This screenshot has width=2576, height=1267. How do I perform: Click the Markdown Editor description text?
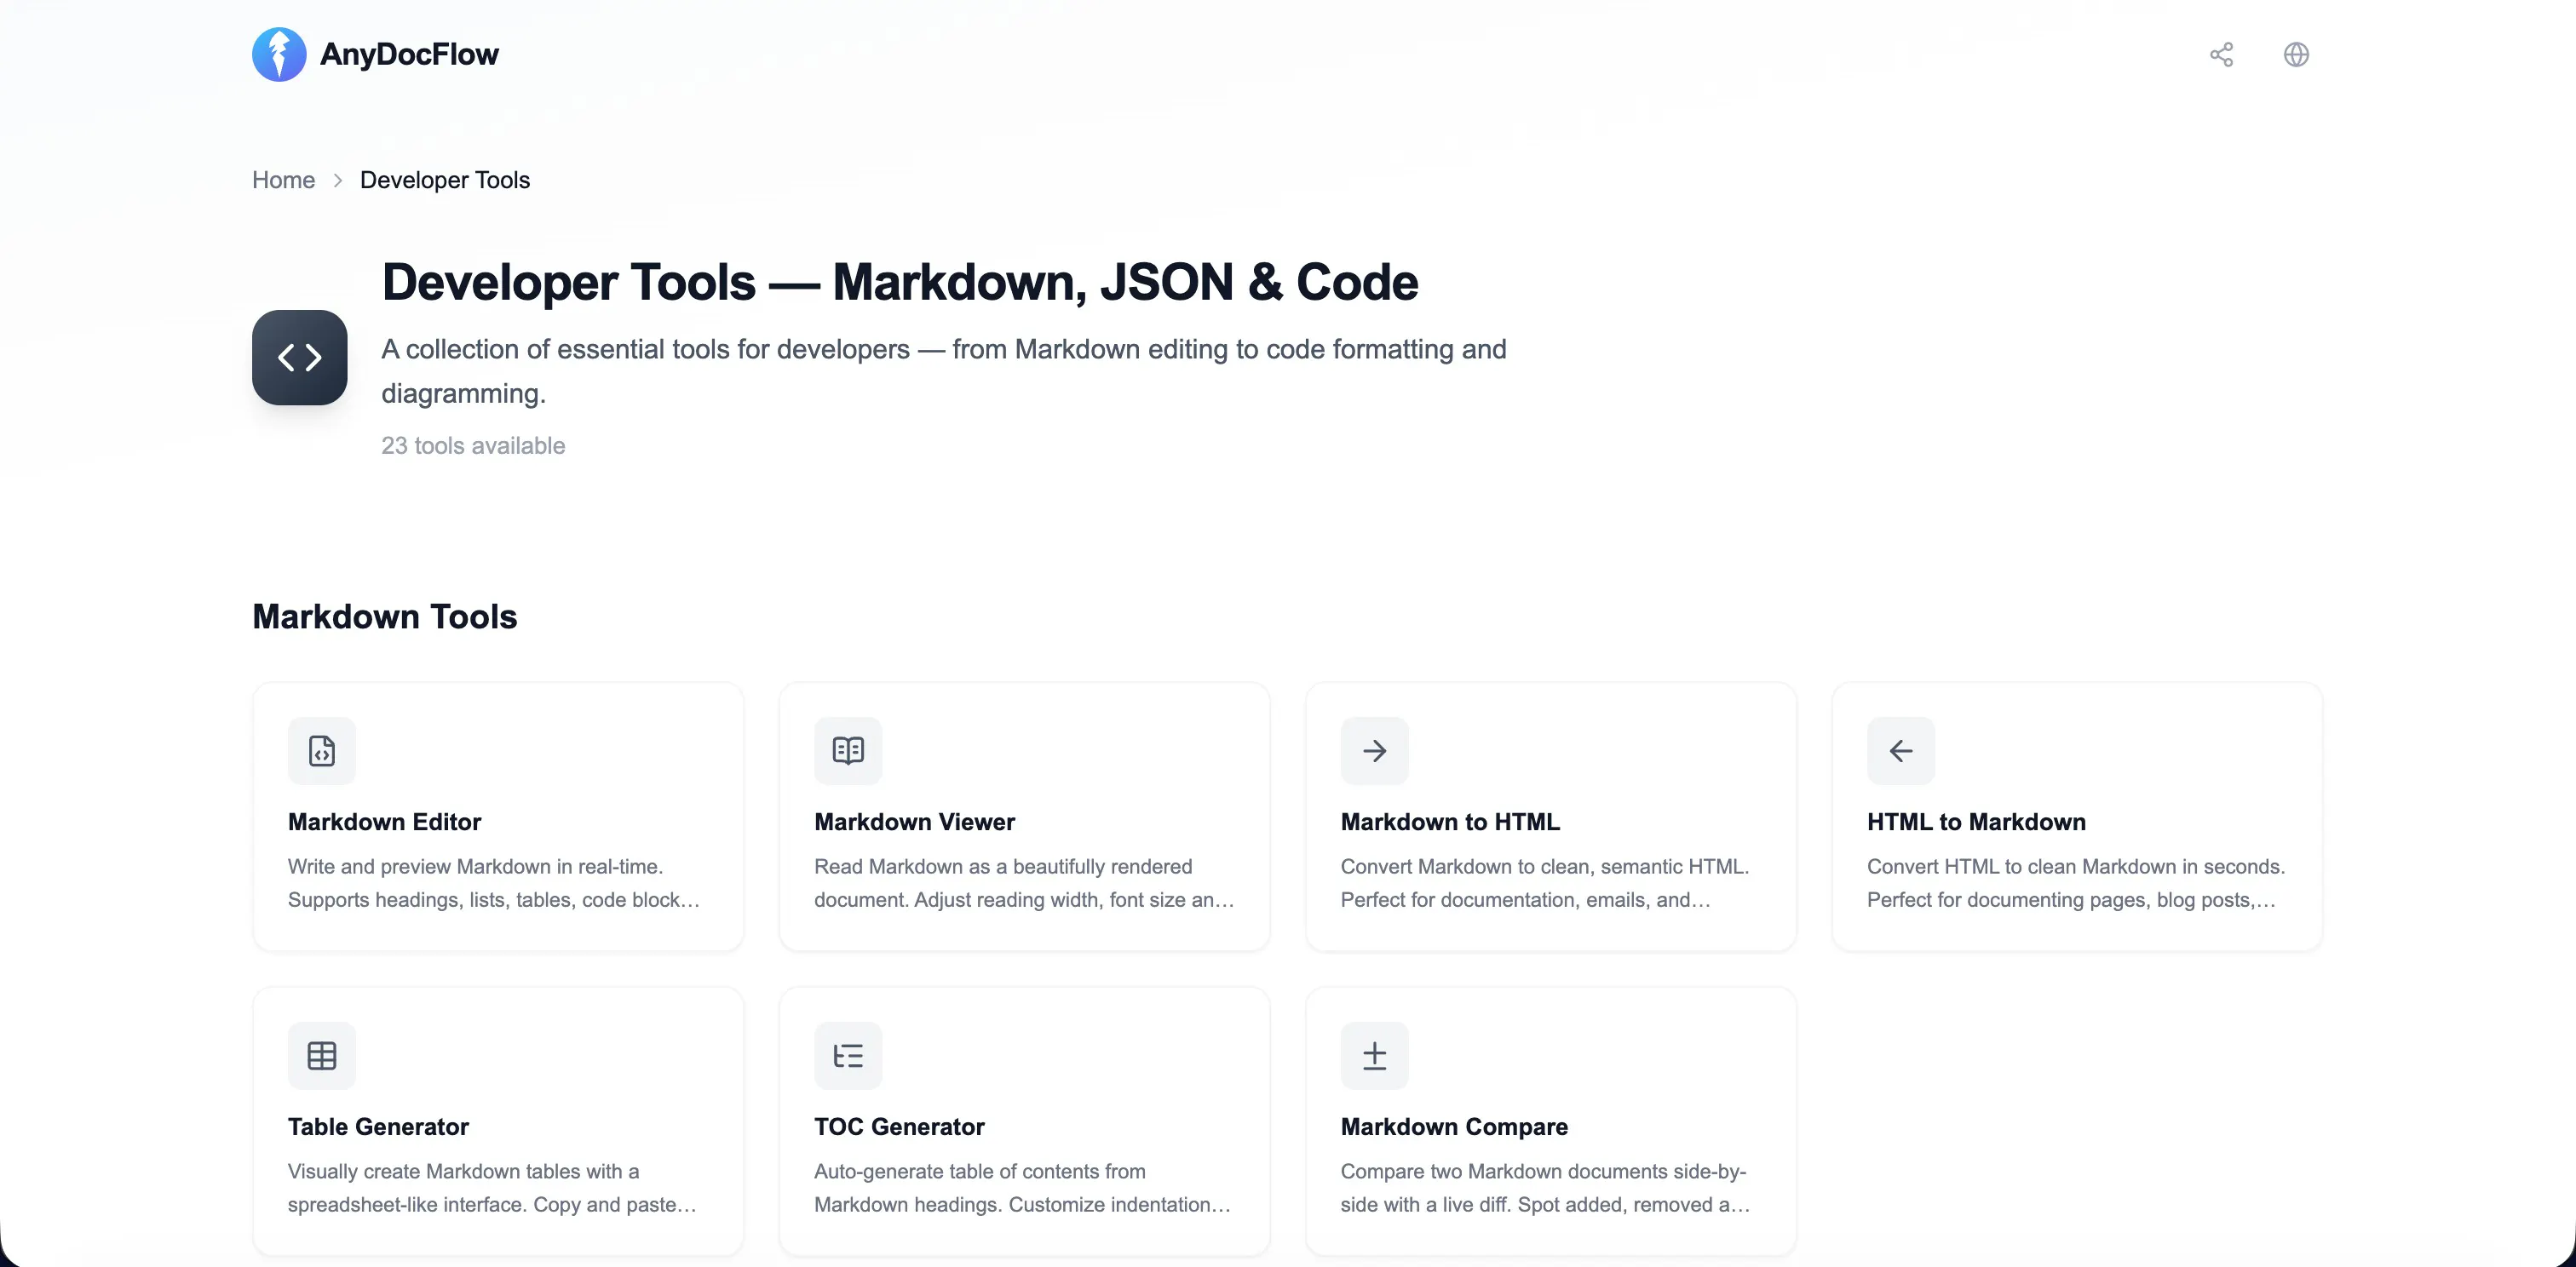(x=494, y=883)
